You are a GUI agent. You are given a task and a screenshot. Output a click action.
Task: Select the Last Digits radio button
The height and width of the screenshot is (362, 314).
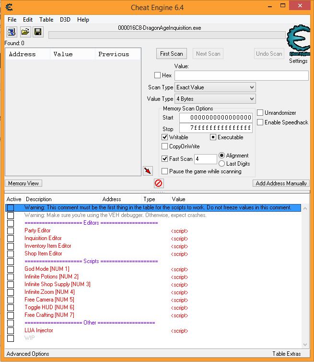click(x=221, y=163)
